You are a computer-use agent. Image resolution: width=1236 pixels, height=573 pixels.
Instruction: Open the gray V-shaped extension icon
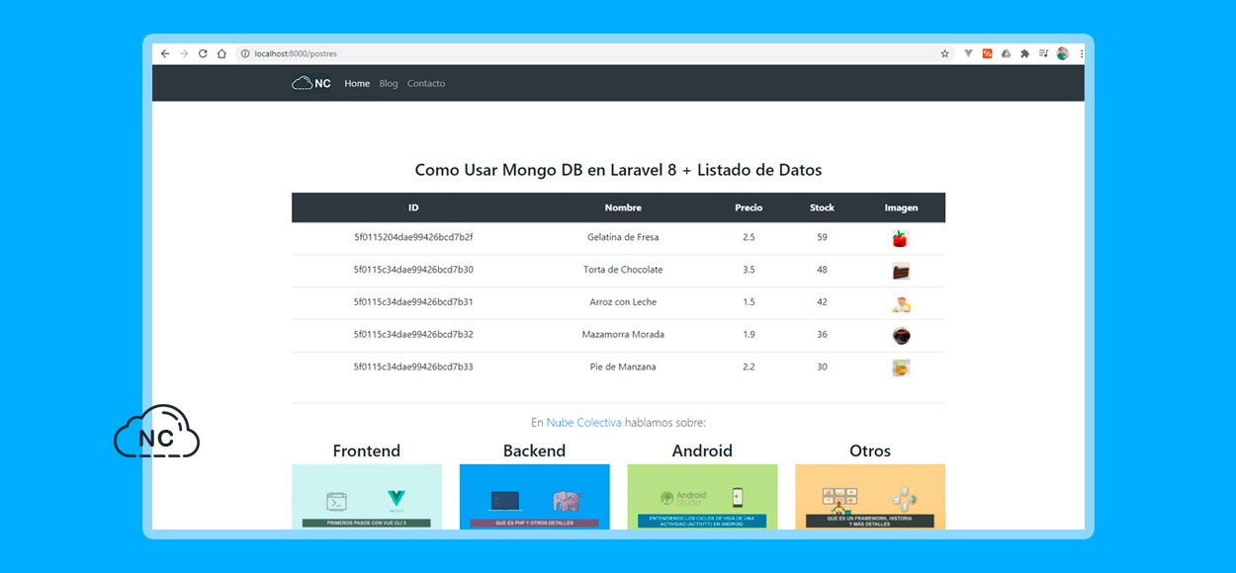click(x=969, y=53)
